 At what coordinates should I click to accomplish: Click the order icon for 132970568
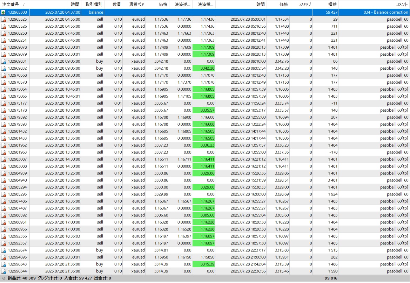click(4, 75)
